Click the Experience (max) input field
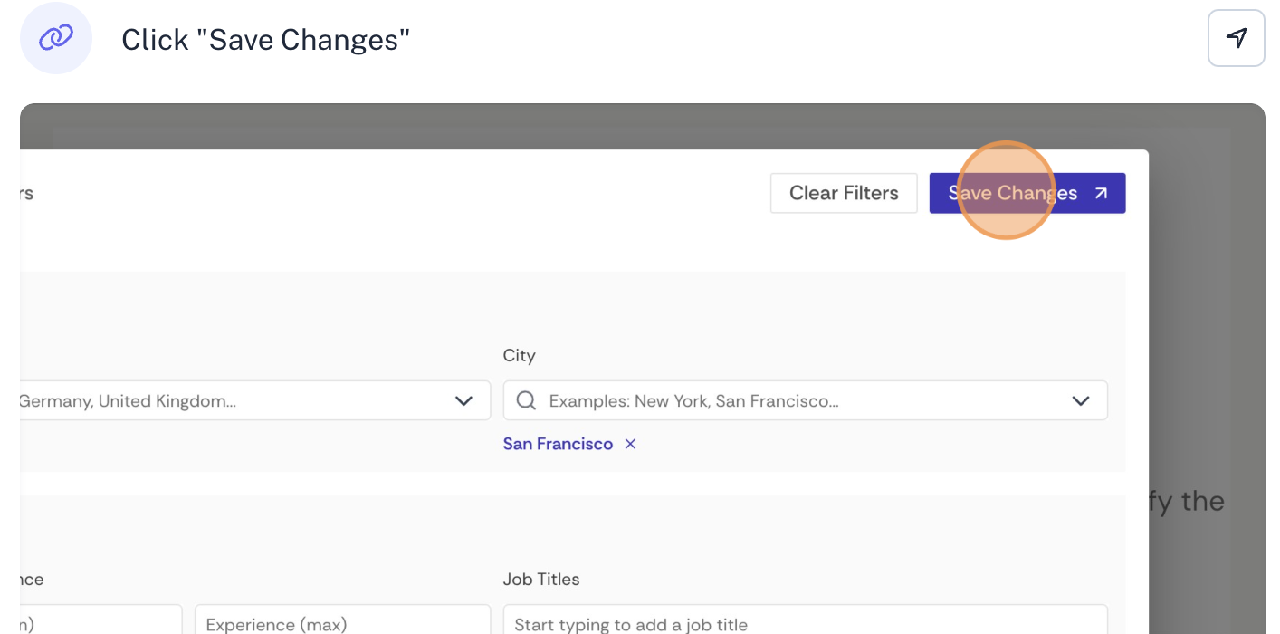This screenshot has width=1280, height=634. coord(342,623)
